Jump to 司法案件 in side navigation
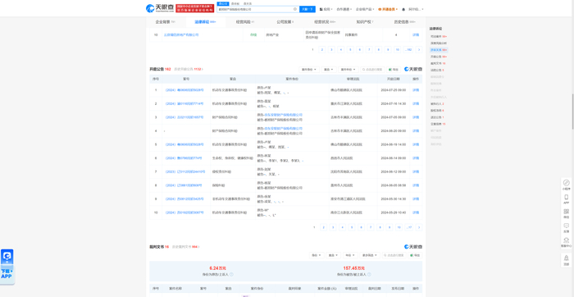This screenshot has height=297, width=574. (x=438, y=37)
